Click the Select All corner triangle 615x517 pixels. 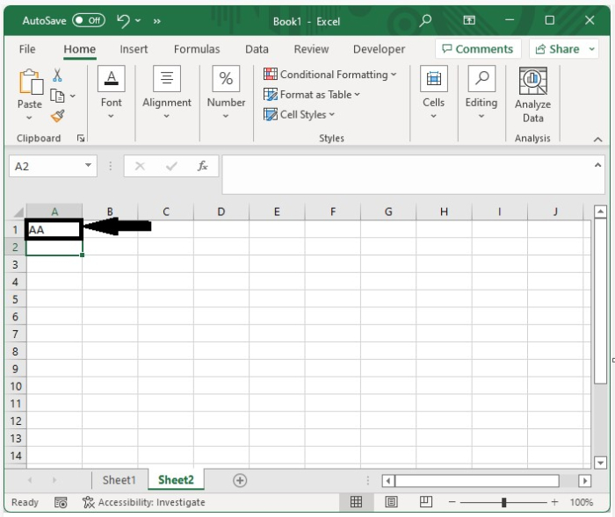click(18, 212)
